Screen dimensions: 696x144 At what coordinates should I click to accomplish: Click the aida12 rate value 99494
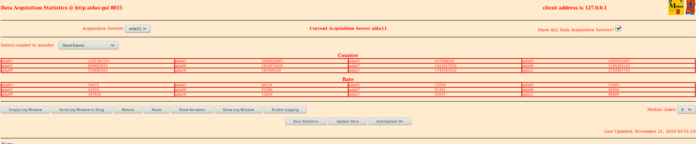coord(614,95)
